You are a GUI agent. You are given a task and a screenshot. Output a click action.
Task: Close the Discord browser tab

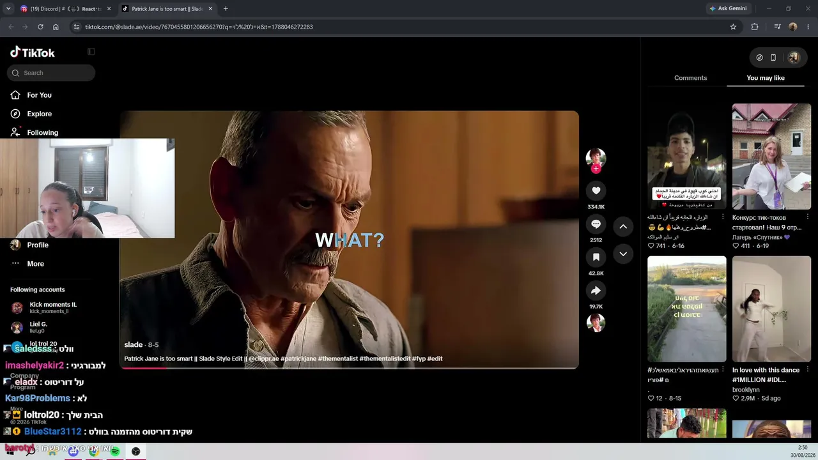(x=109, y=9)
